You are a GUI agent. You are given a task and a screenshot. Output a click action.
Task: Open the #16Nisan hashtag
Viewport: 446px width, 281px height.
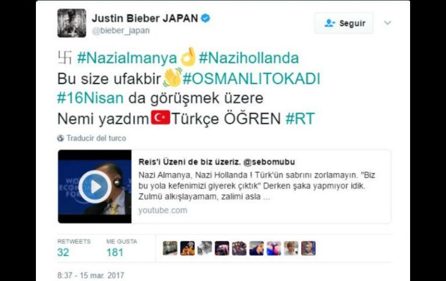[90, 98]
